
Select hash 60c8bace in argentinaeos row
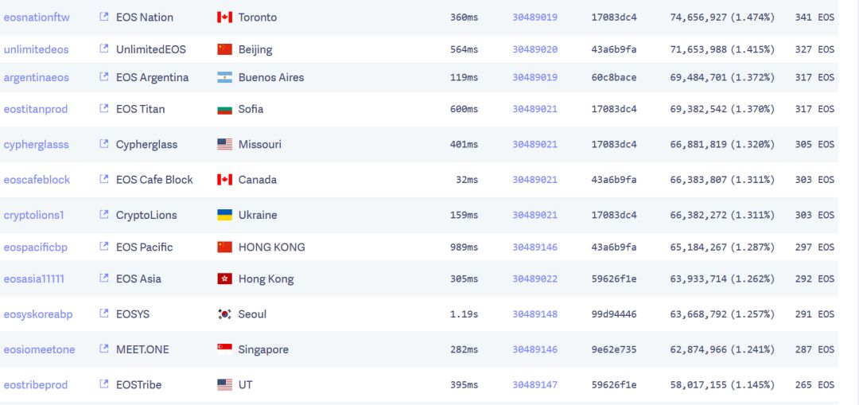point(614,77)
